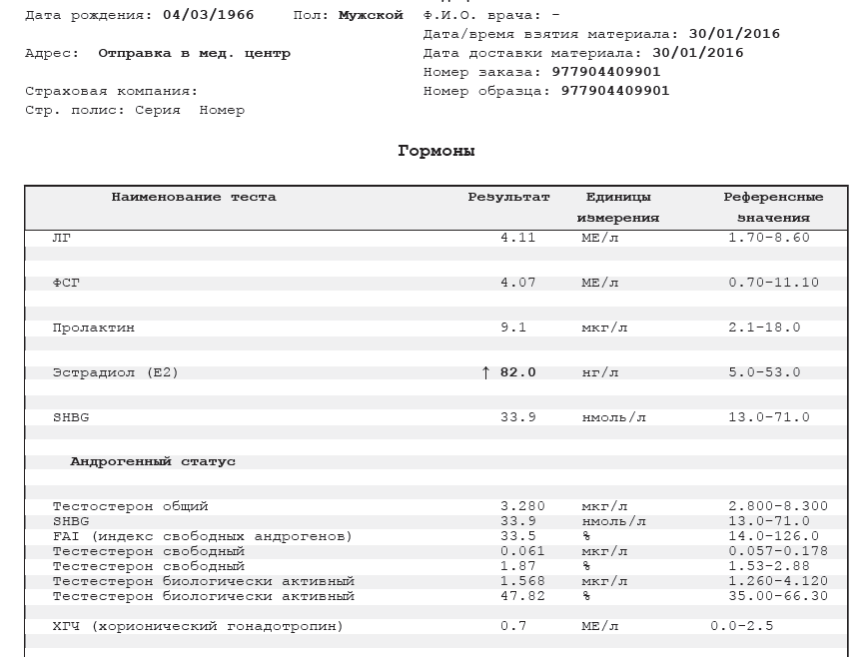
Task: Click the reference range 2.800-8.300
Action: (x=778, y=507)
